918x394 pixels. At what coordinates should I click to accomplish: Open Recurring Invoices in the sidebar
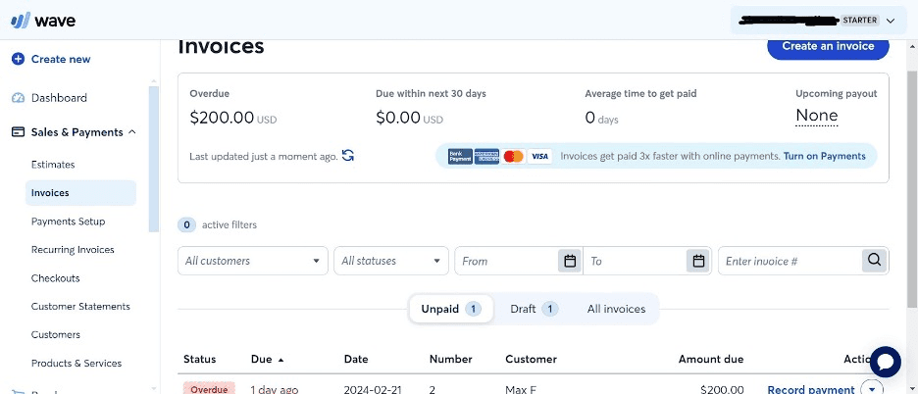[x=73, y=250]
